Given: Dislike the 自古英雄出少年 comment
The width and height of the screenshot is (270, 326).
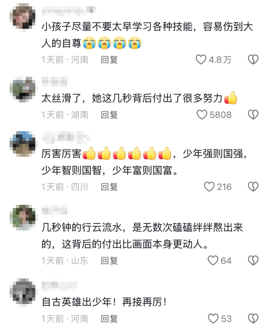Looking at the screenshot, I should click(x=253, y=319).
